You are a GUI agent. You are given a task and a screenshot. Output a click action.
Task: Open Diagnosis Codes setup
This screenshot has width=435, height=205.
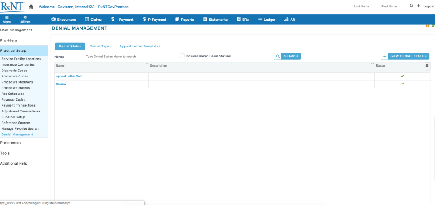14,71
